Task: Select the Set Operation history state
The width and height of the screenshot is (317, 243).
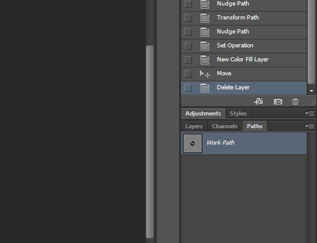Action: [x=244, y=46]
